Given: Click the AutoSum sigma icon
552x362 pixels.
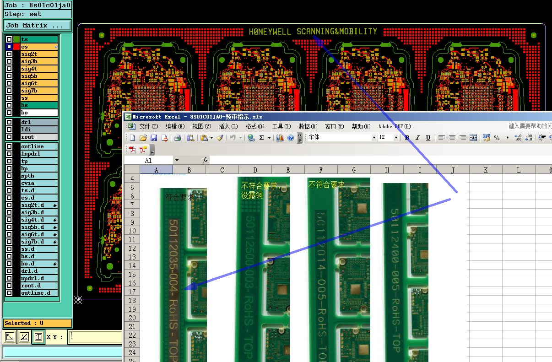Looking at the screenshot, I should [262, 138].
